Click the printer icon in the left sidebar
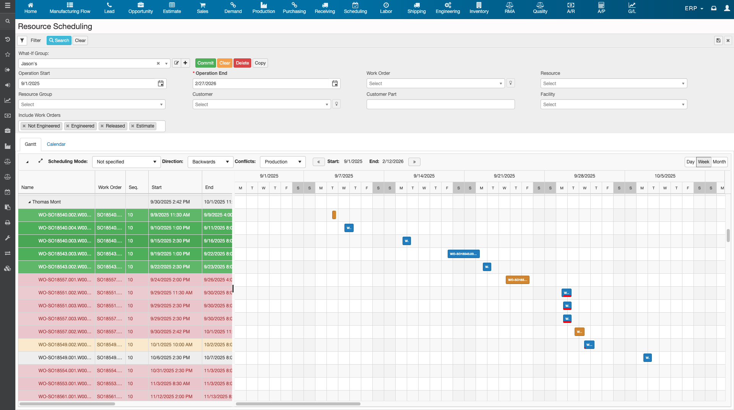 [7, 223]
